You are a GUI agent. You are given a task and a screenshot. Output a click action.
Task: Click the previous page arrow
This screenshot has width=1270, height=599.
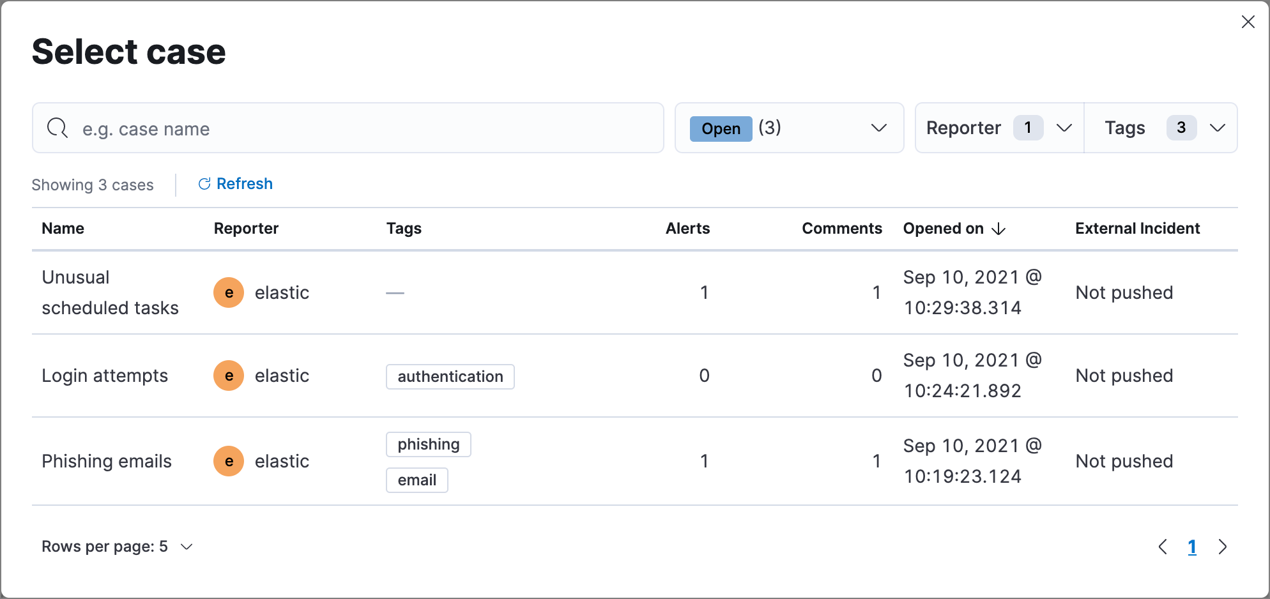1162,547
